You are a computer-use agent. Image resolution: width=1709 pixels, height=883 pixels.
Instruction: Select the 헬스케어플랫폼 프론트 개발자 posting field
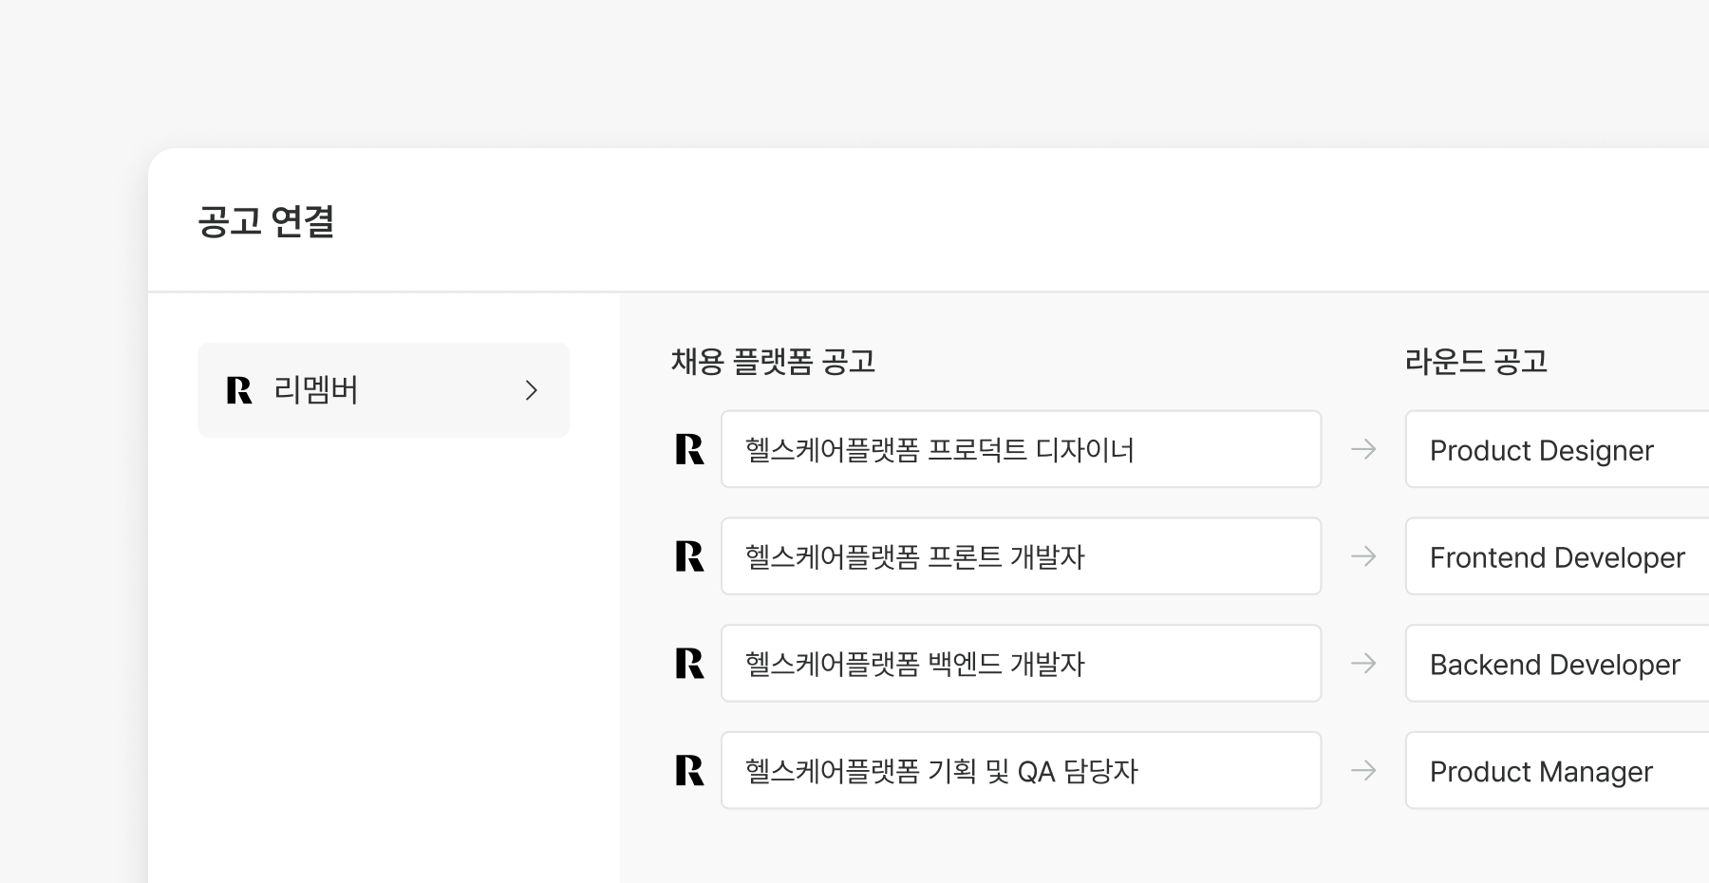coord(1021,556)
